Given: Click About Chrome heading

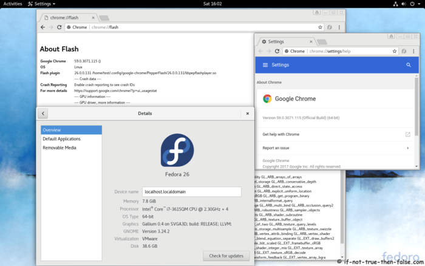Looking at the screenshot, I should pos(269,82).
